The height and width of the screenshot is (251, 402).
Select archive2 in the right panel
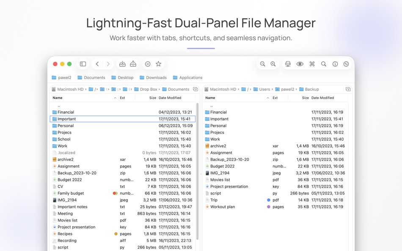click(275, 146)
